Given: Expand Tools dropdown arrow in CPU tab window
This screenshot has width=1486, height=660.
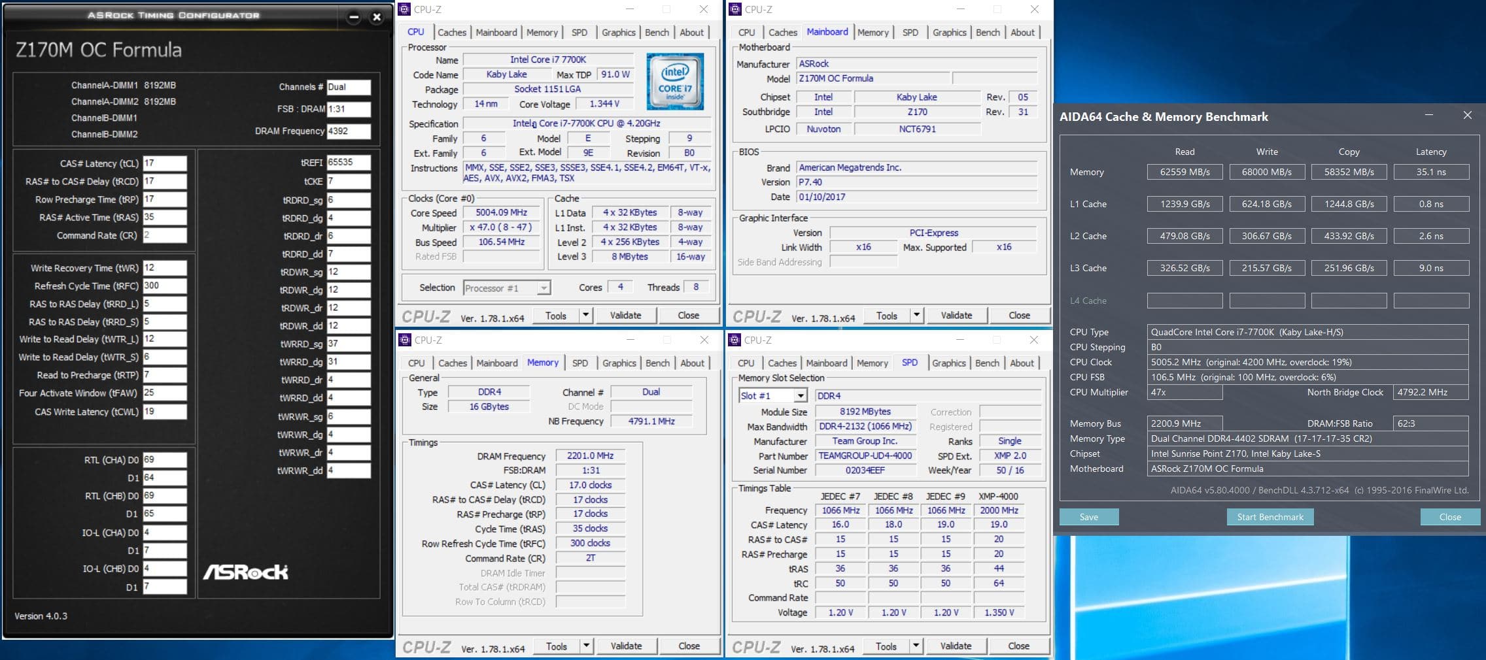Looking at the screenshot, I should coord(585,315).
